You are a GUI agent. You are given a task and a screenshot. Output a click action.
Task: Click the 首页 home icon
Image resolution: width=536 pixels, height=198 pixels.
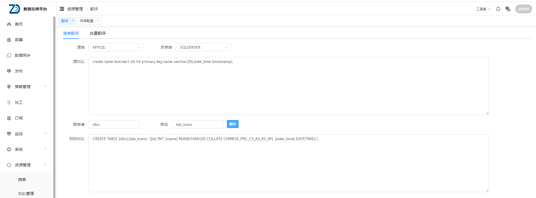click(9, 24)
